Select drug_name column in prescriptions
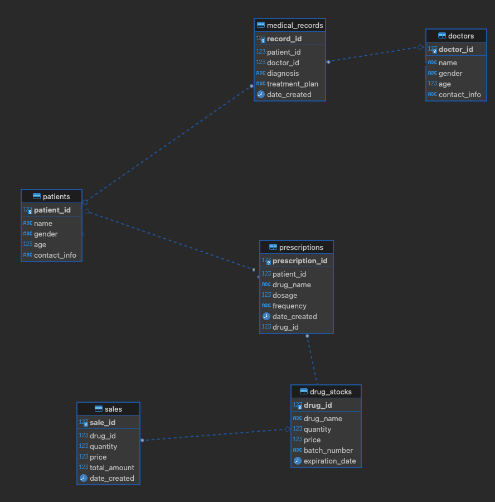This screenshot has width=495, height=502. 297,284
